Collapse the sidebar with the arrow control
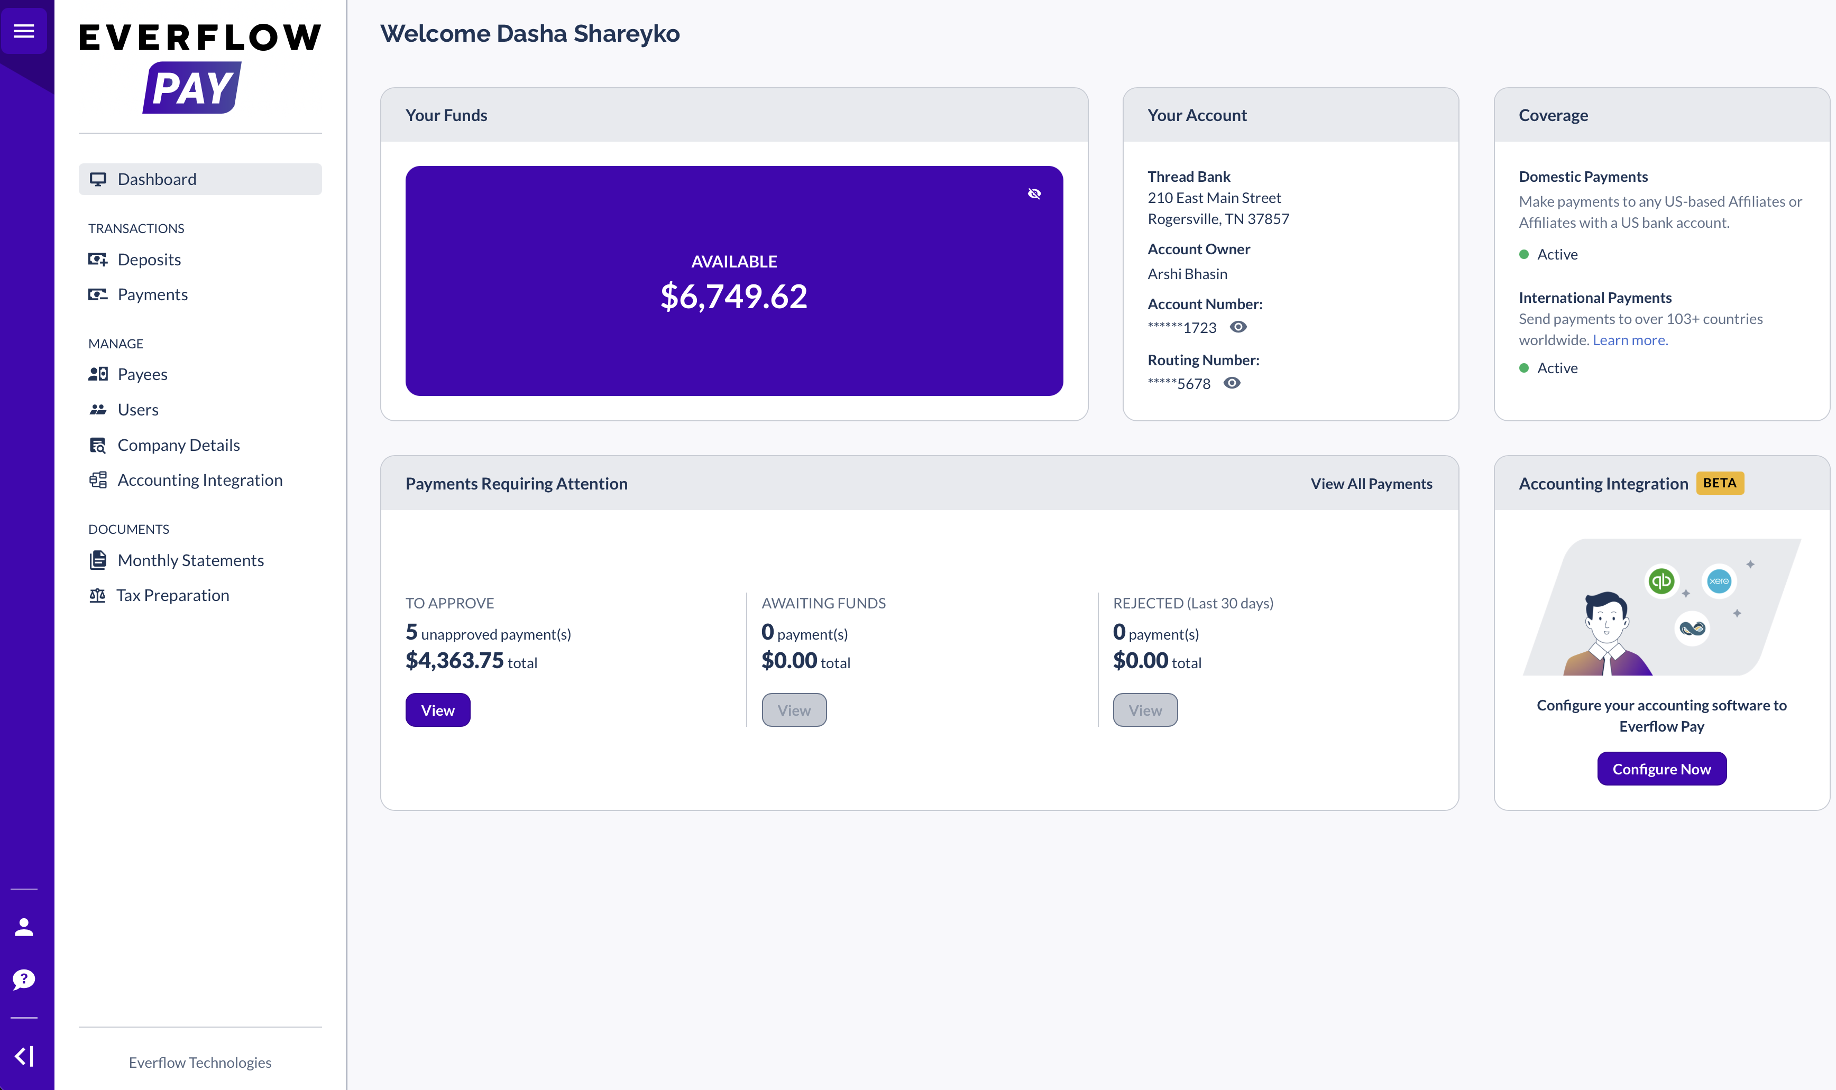 tap(24, 1056)
